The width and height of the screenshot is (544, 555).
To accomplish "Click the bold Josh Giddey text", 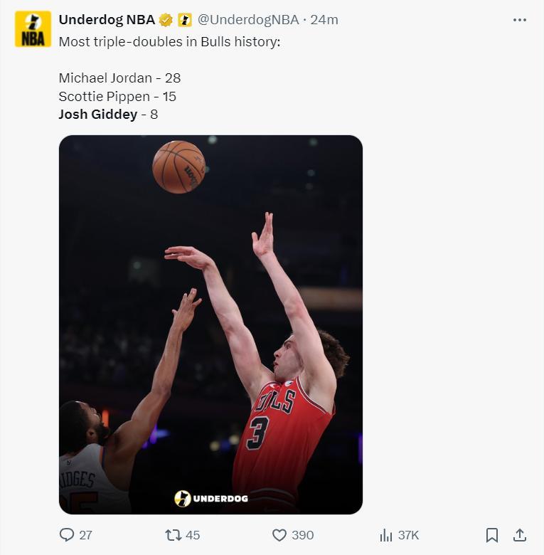I will [x=98, y=114].
